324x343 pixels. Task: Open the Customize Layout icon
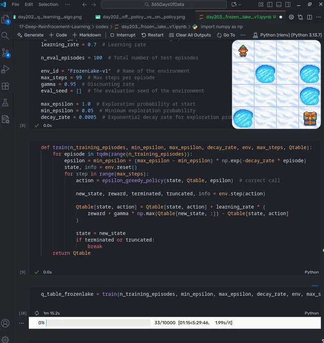[x=261, y=5]
